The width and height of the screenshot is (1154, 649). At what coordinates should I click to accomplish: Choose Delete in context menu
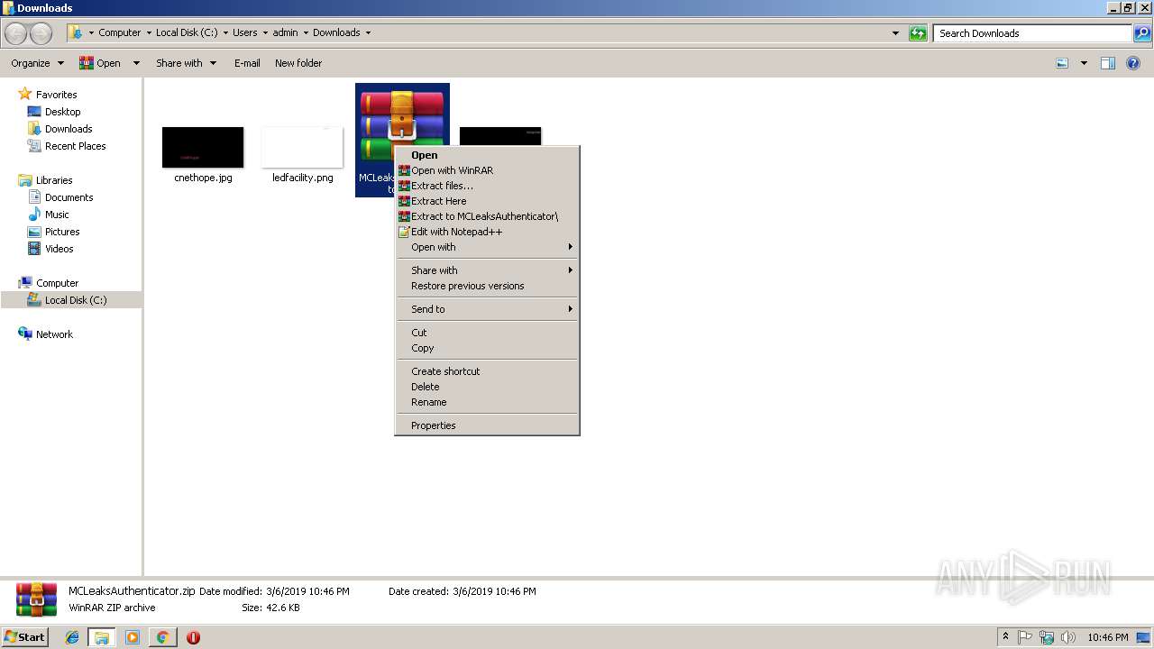[x=487, y=387]
